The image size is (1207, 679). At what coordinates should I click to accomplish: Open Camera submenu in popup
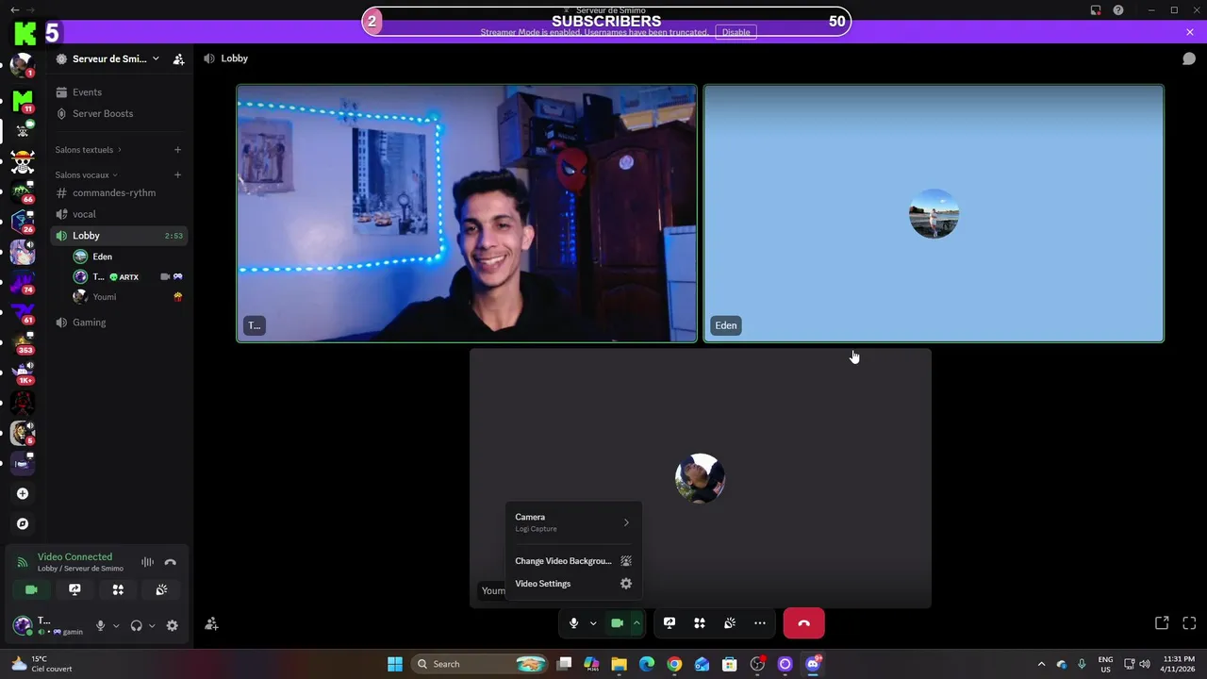pyautogui.click(x=573, y=522)
